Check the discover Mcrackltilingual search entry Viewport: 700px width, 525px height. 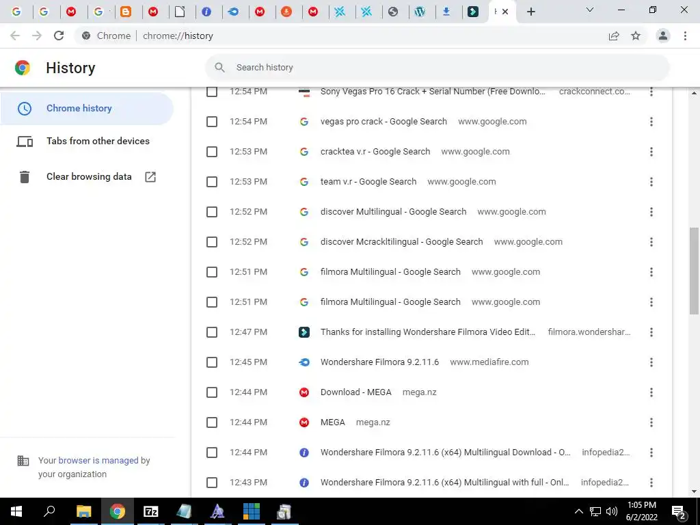coord(212,242)
